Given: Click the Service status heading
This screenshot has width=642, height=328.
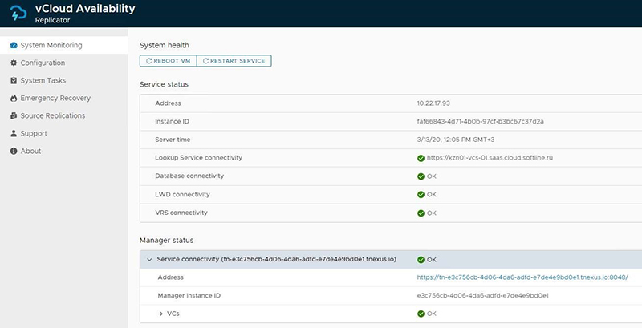Looking at the screenshot, I should 165,84.
